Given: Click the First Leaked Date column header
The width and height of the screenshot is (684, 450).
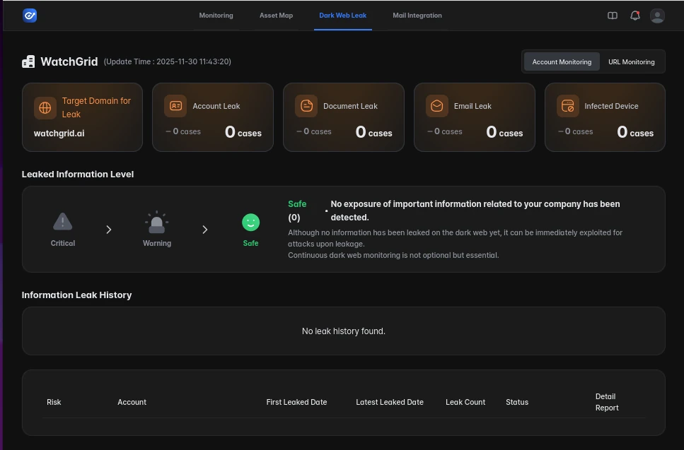Looking at the screenshot, I should pyautogui.click(x=296, y=402).
